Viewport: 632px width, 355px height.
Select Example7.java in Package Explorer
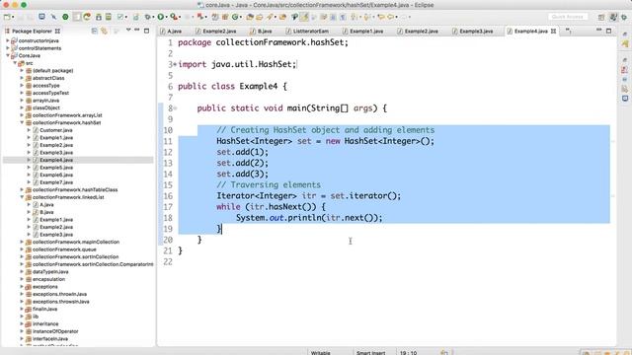click(x=56, y=182)
